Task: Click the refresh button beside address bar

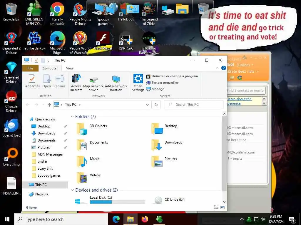Action: point(156,105)
